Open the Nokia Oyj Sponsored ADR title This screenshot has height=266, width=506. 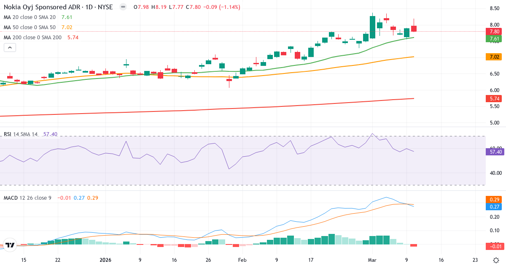pos(42,7)
